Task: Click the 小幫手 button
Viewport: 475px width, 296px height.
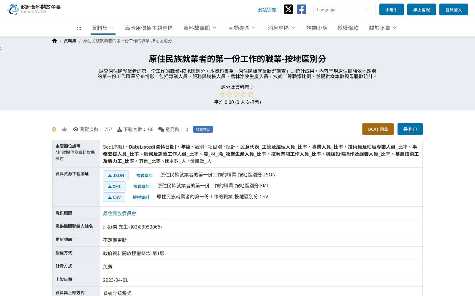Action: (392, 9)
